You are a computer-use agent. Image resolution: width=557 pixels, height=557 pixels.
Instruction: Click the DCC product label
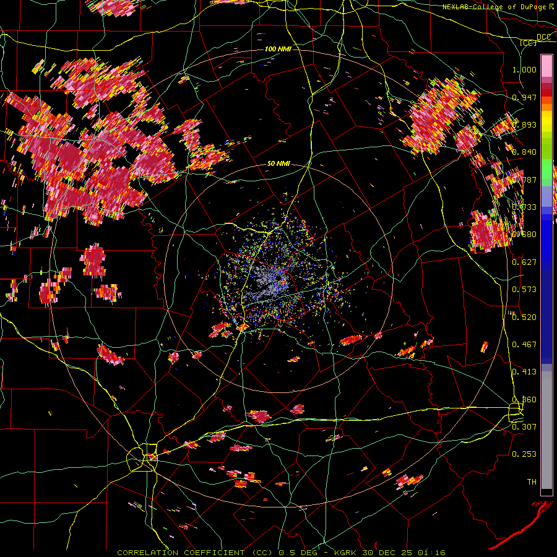tap(543, 37)
